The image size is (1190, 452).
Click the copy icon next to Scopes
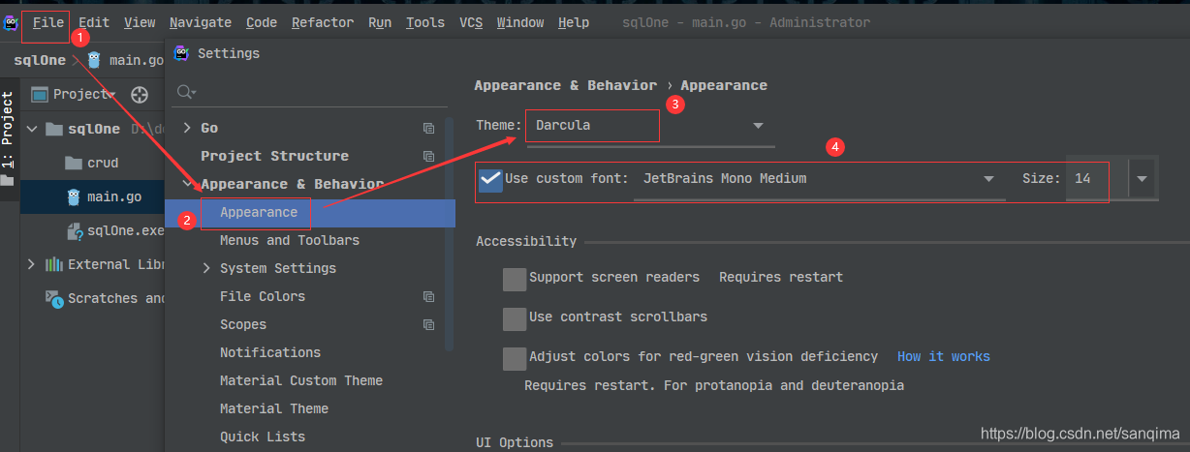point(428,324)
